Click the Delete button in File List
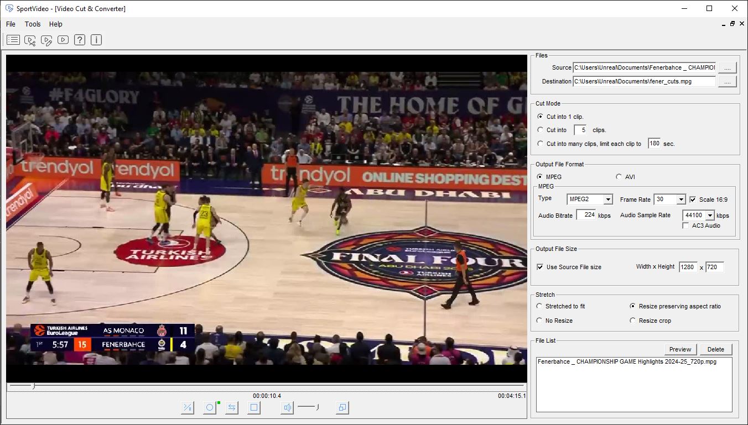The width and height of the screenshot is (748, 425). pos(715,349)
